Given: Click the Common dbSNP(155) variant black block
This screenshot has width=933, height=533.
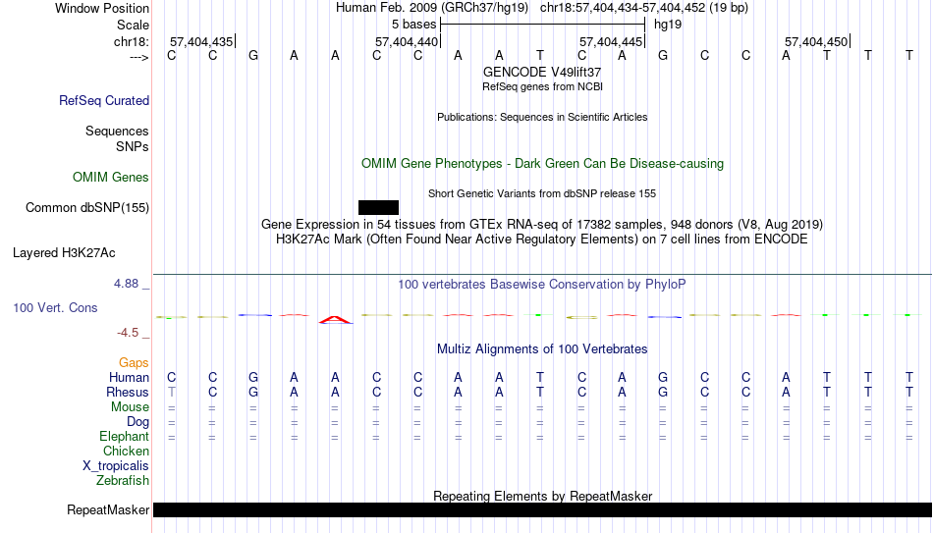Looking at the screenshot, I should click(x=378, y=208).
